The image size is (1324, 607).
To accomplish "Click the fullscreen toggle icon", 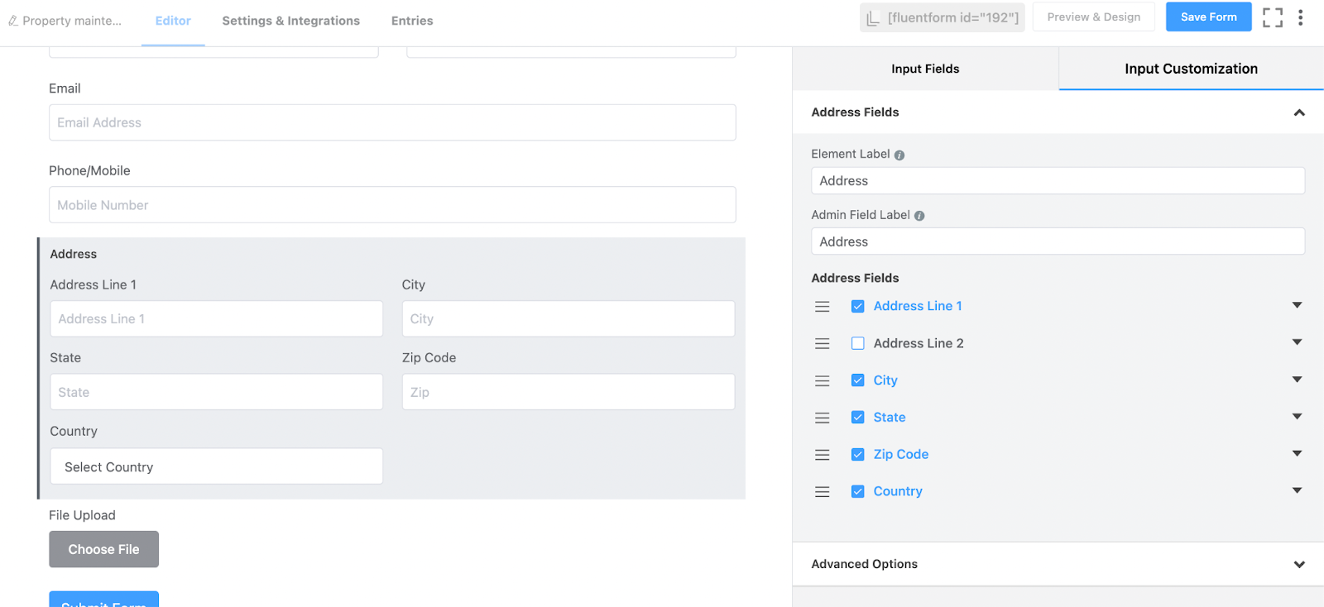I will click(1273, 17).
